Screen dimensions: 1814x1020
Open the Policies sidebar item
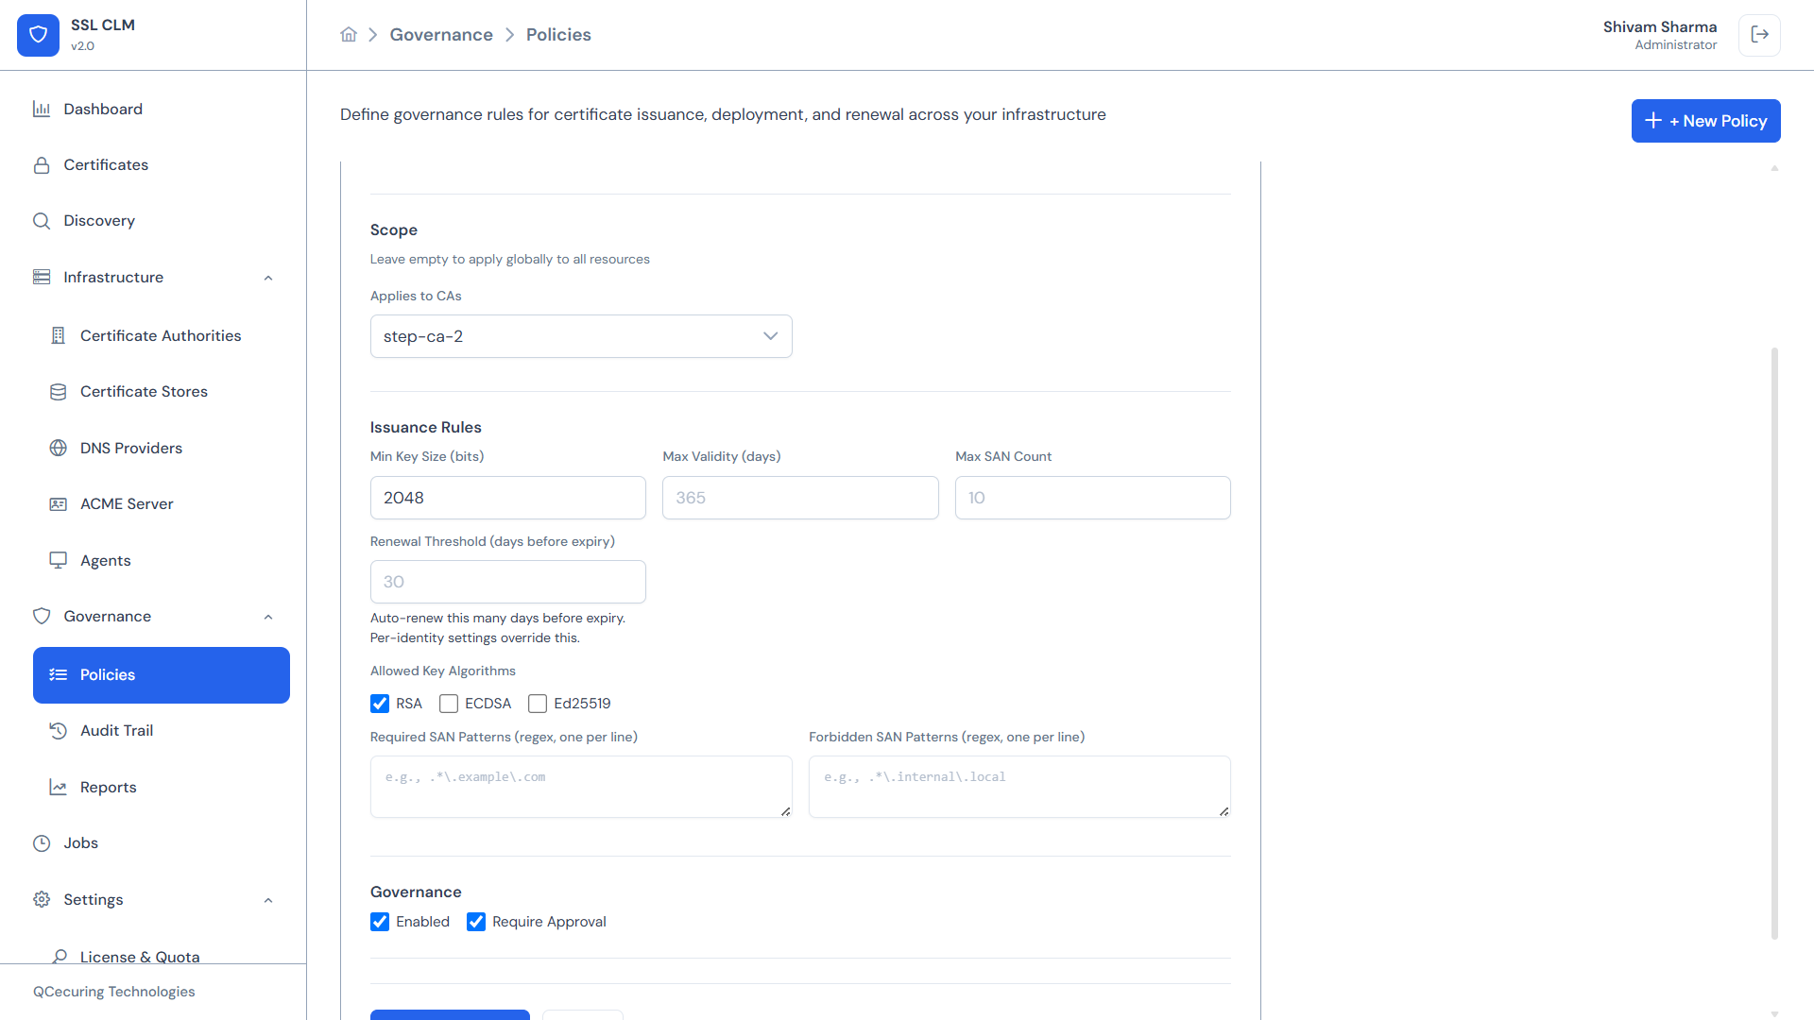162,675
